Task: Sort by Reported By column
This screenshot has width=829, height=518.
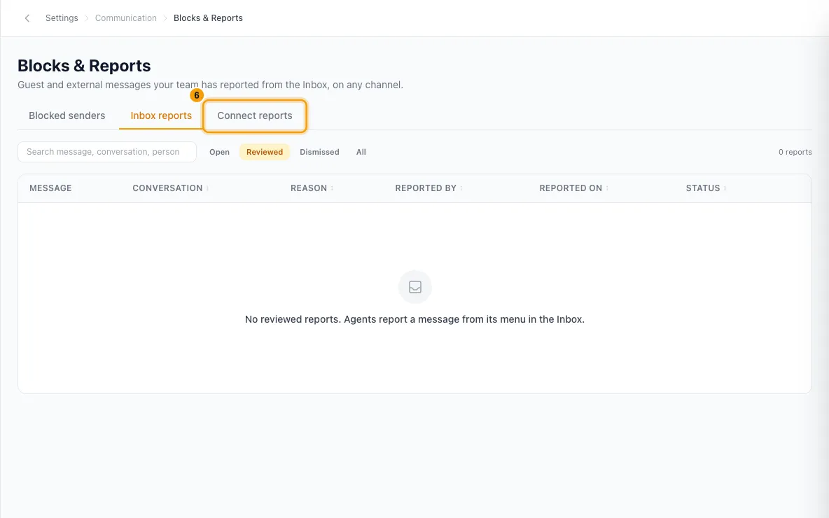Action: (429, 188)
